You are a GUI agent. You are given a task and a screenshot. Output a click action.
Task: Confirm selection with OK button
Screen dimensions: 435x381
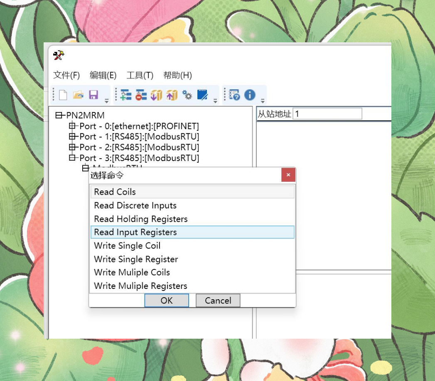coord(167,300)
